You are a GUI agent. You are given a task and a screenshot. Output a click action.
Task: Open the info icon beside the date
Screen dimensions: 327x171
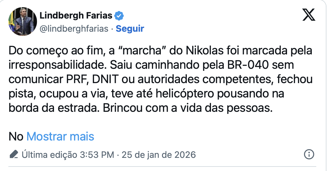309,155
